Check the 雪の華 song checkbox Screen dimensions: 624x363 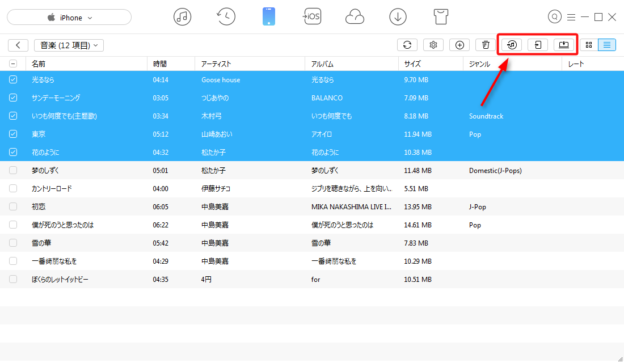tap(13, 243)
